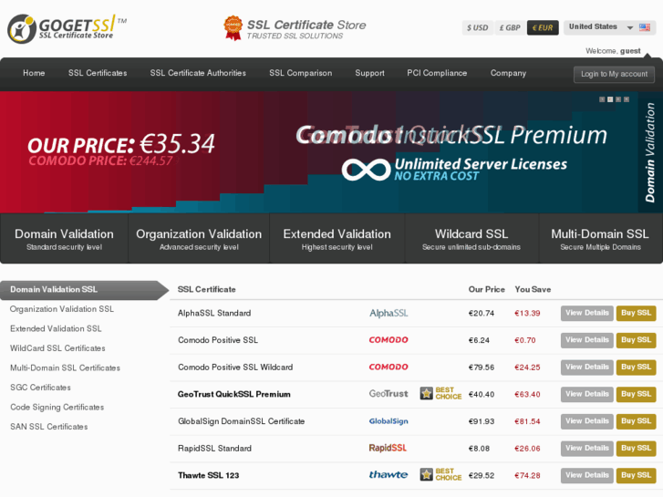The height and width of the screenshot is (497, 663).
Task: Click the Thawte SSL 123 product name
Action: coord(209,475)
